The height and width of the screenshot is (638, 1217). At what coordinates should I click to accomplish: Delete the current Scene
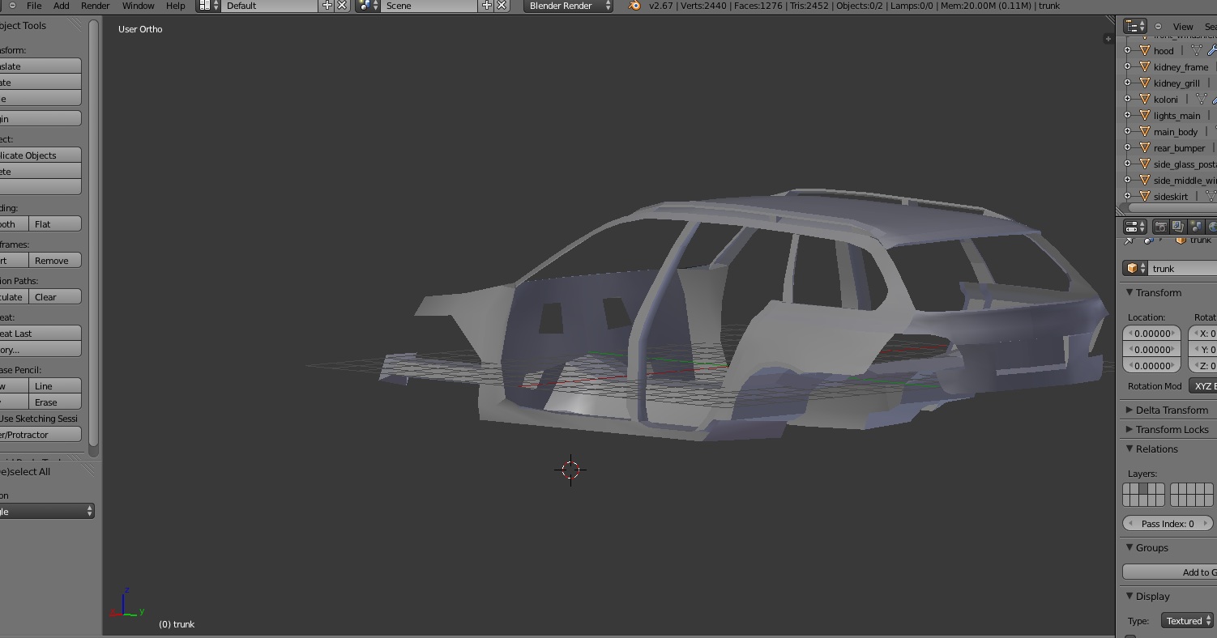tap(502, 6)
